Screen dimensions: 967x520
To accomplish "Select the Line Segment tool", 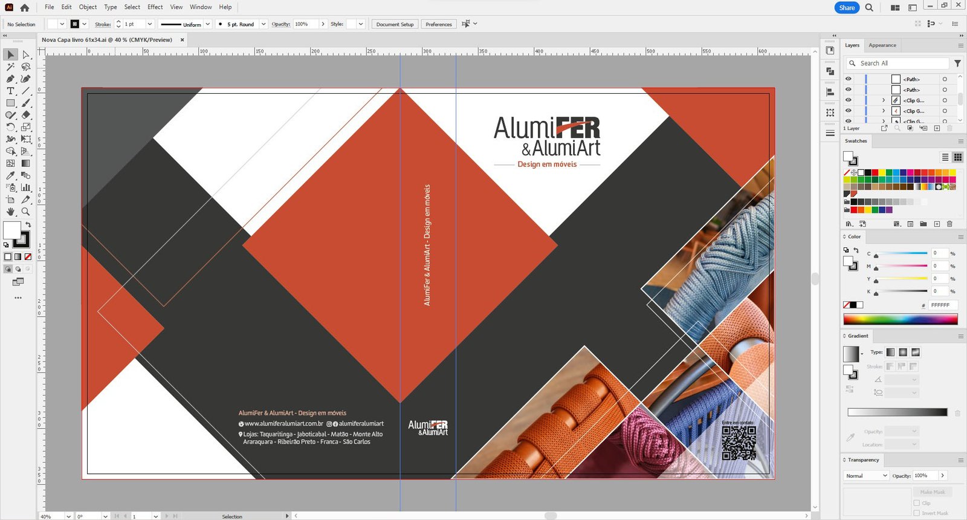I will pyautogui.click(x=26, y=91).
